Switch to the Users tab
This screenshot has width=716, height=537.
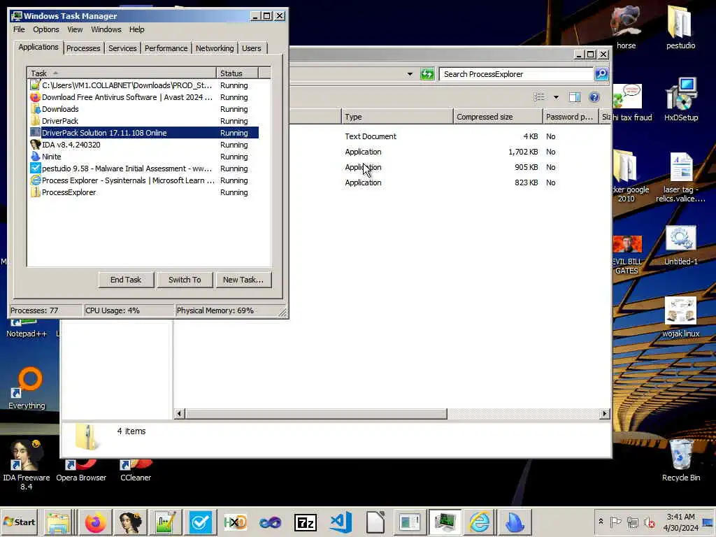point(251,48)
